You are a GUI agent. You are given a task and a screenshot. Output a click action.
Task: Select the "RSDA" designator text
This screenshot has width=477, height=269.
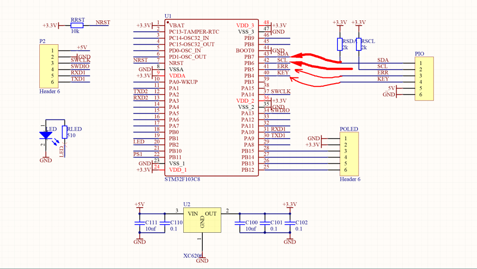(x=349, y=41)
